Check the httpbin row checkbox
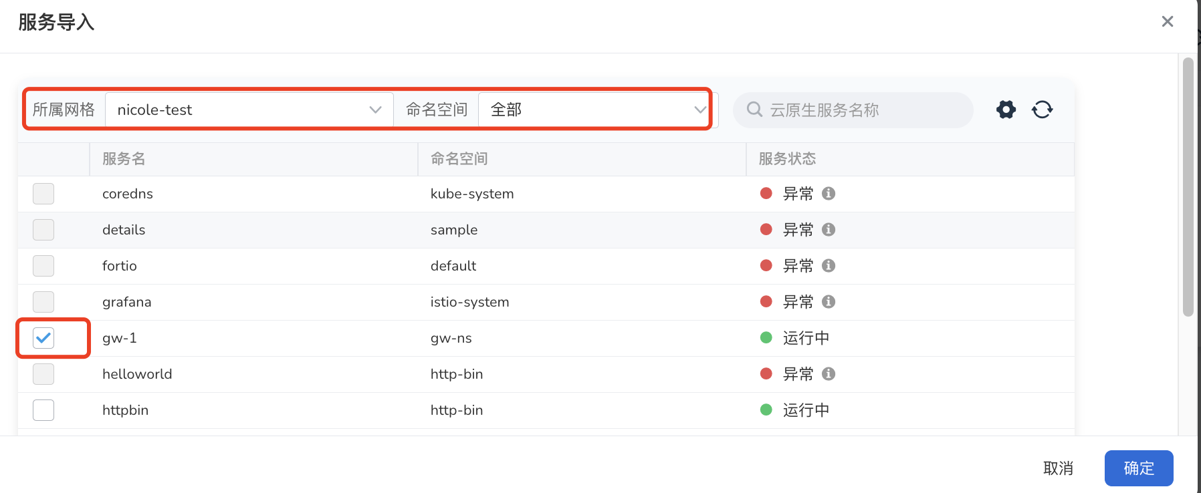 (x=43, y=410)
